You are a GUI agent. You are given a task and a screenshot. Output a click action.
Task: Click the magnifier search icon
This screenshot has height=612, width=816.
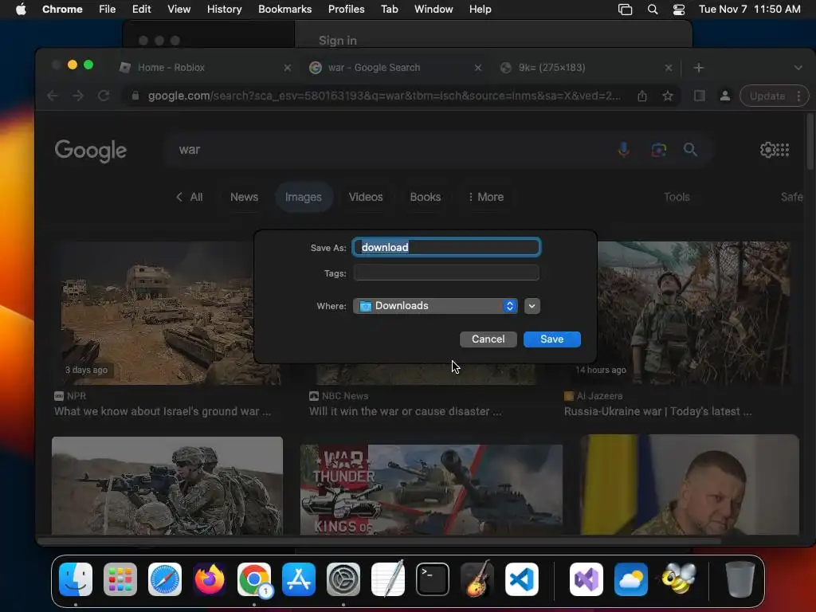[690, 150]
